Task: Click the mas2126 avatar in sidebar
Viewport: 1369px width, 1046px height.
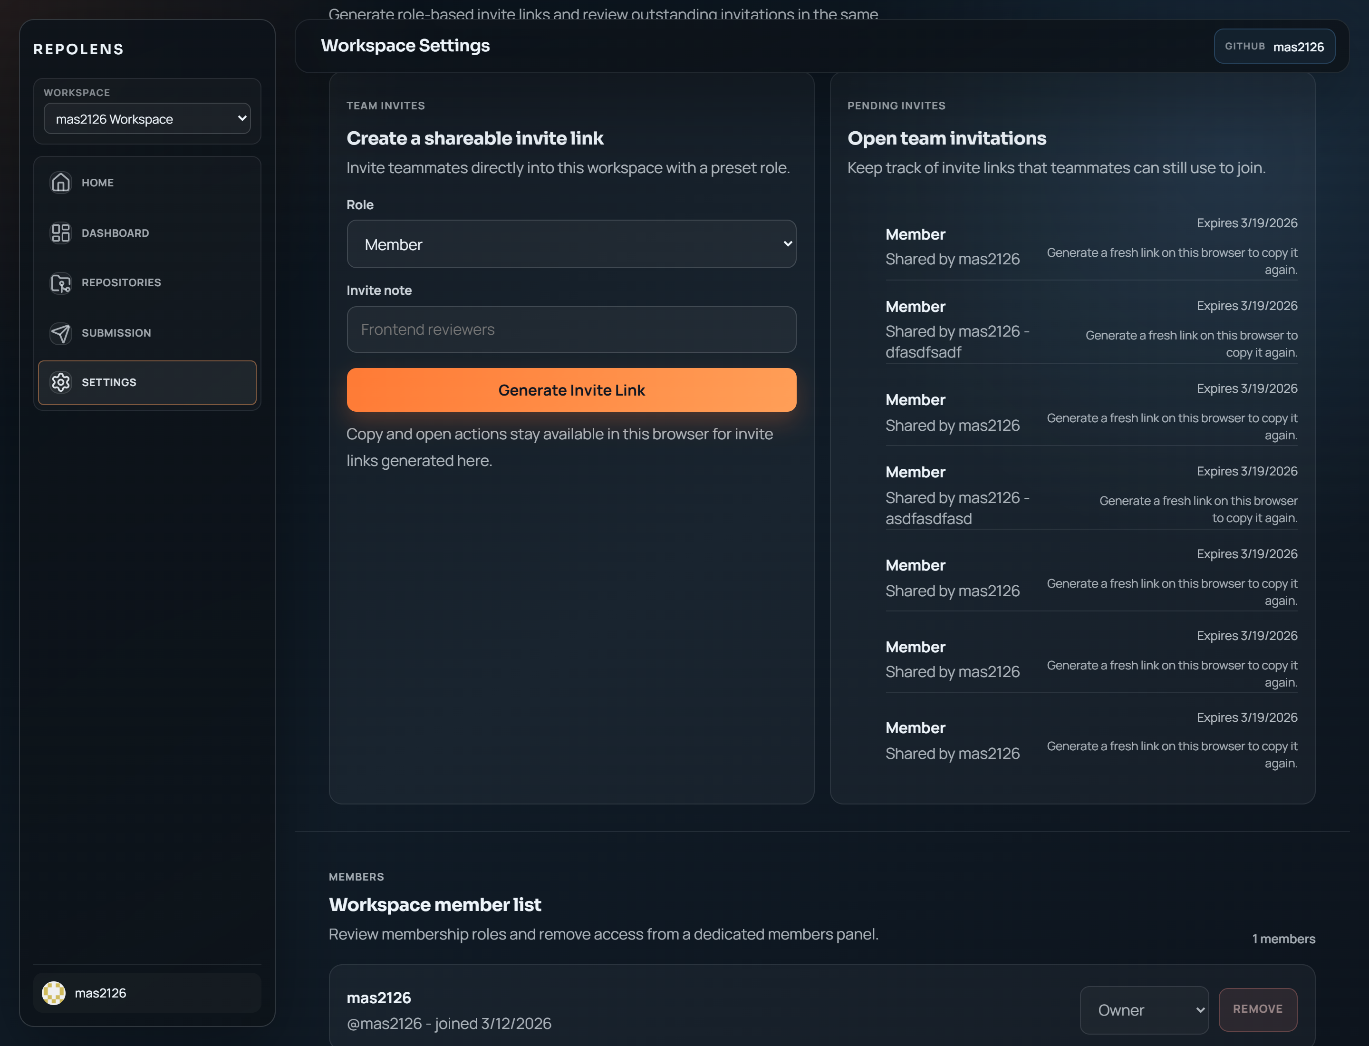Action: tap(54, 993)
